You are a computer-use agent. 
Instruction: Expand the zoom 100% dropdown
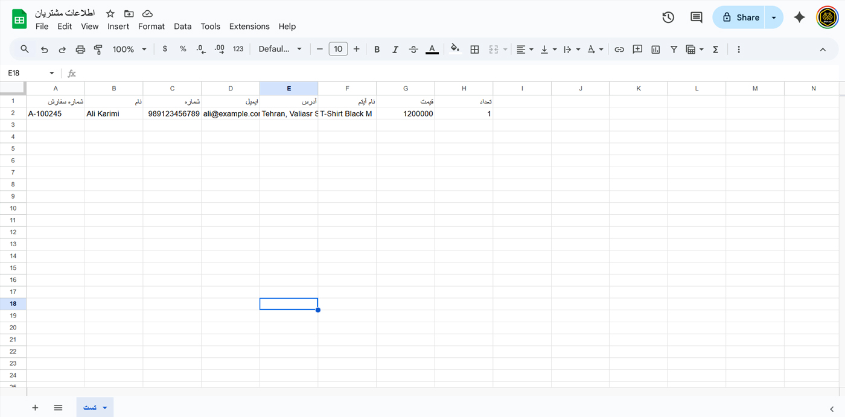point(129,49)
